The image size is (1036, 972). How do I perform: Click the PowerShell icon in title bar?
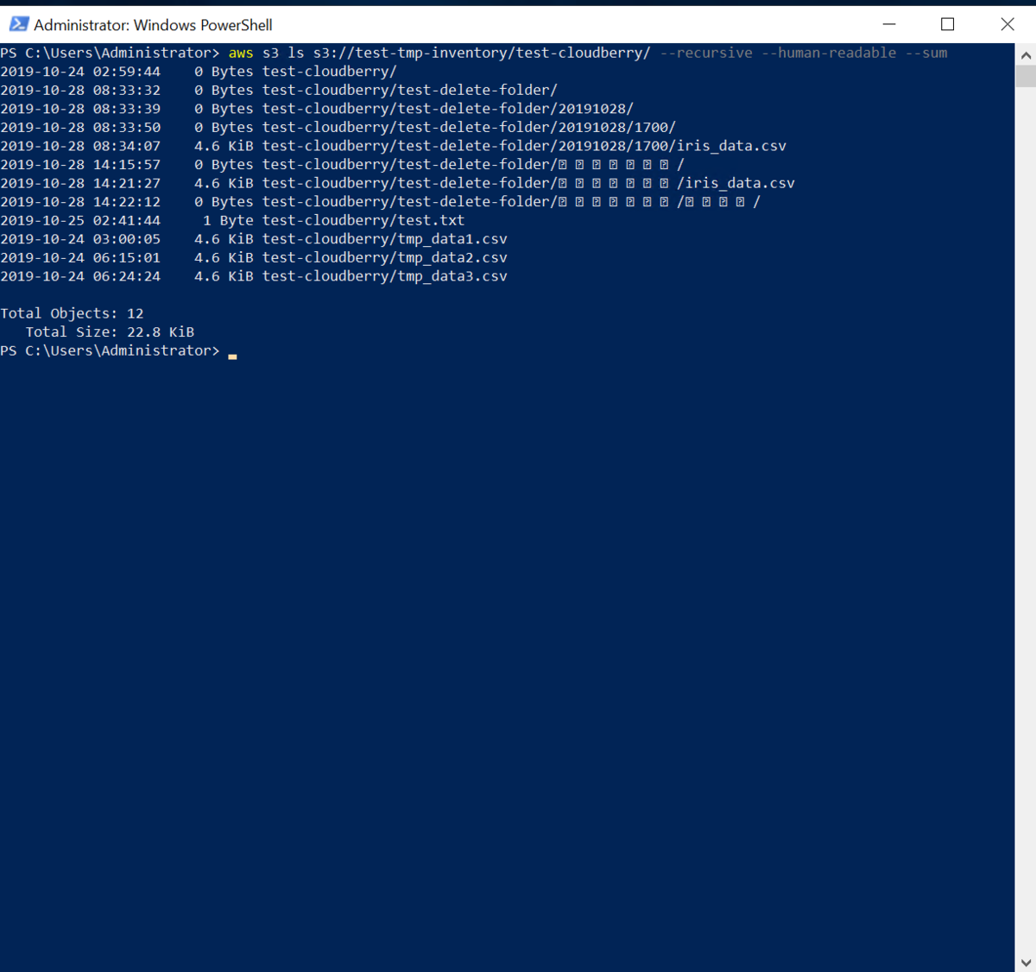coord(19,24)
